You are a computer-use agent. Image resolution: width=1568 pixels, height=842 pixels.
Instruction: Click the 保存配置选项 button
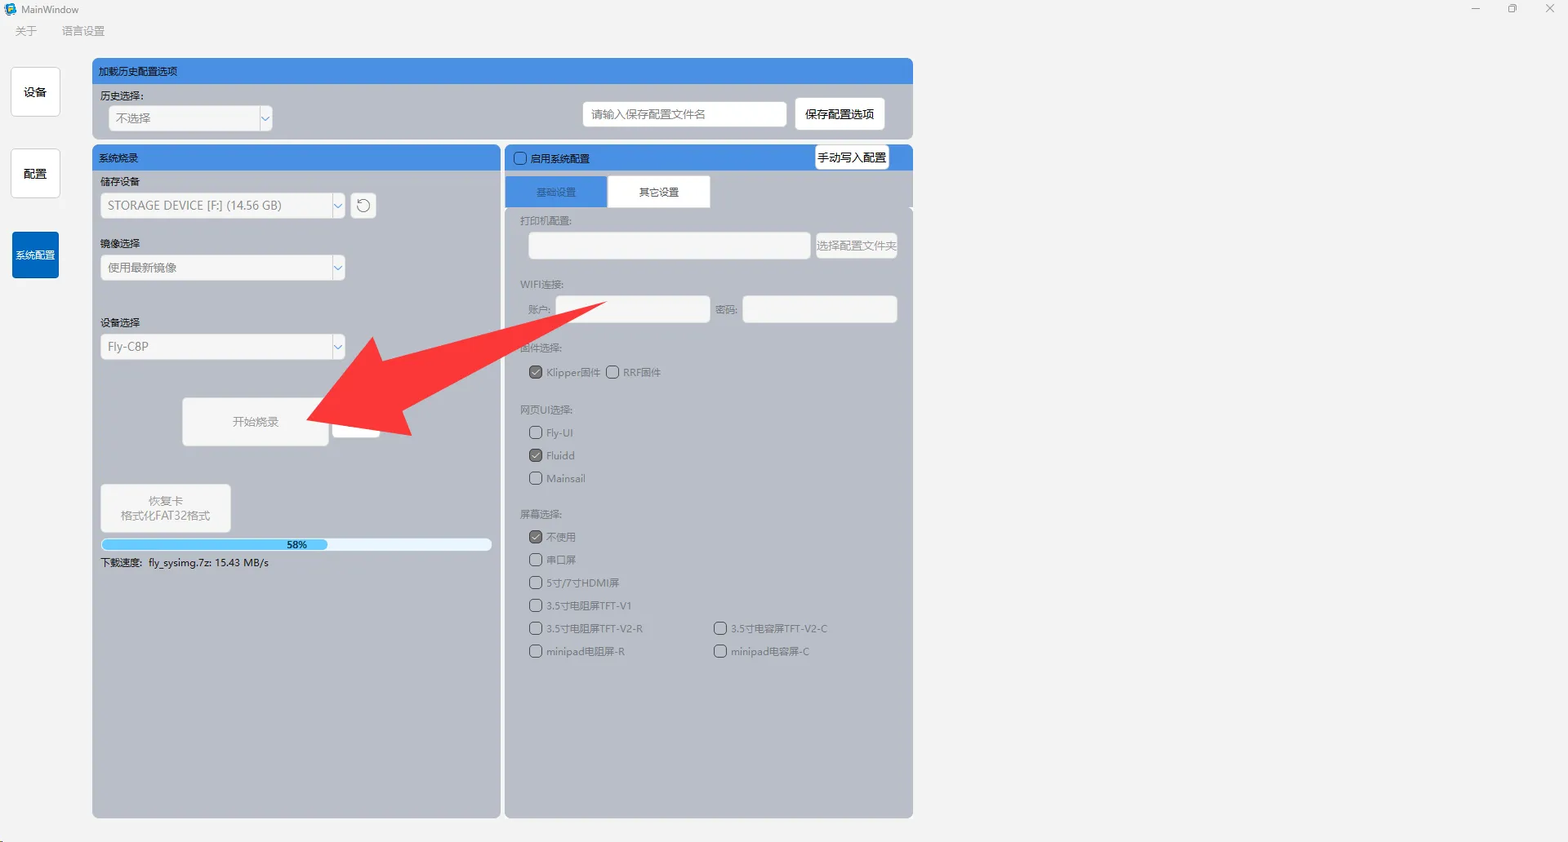[840, 114]
